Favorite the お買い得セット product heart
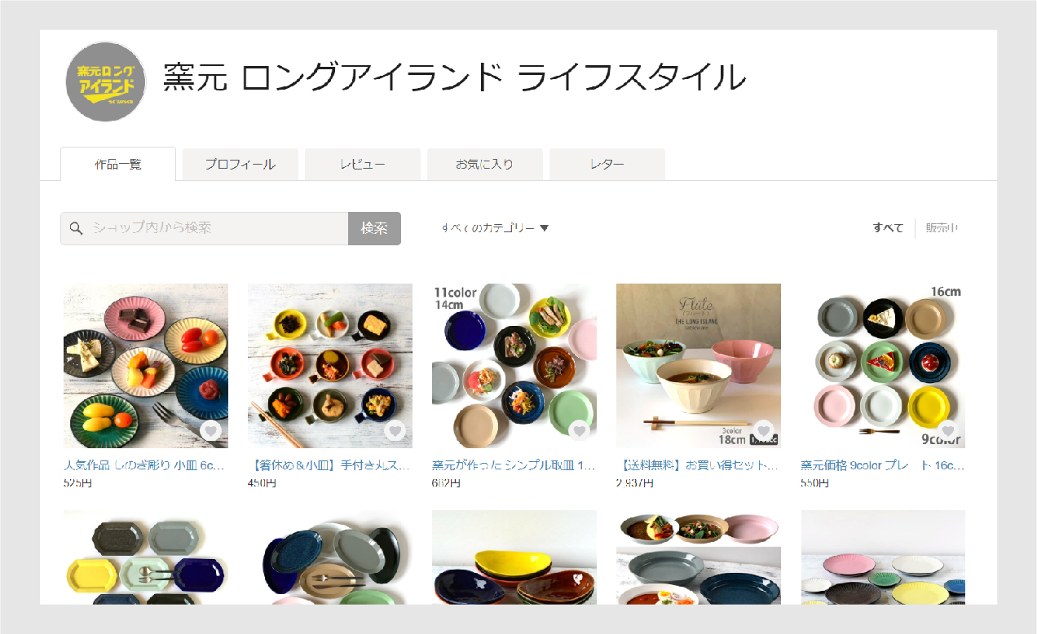 coord(764,431)
